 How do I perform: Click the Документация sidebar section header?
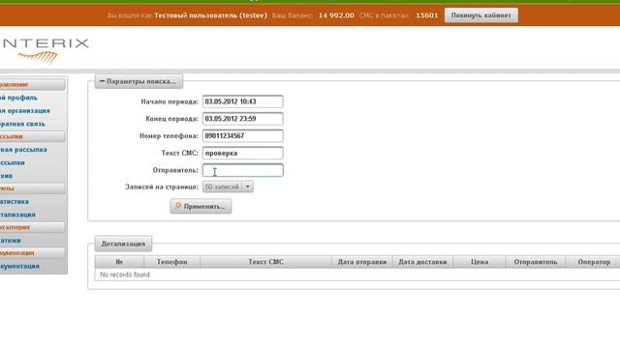point(32,253)
